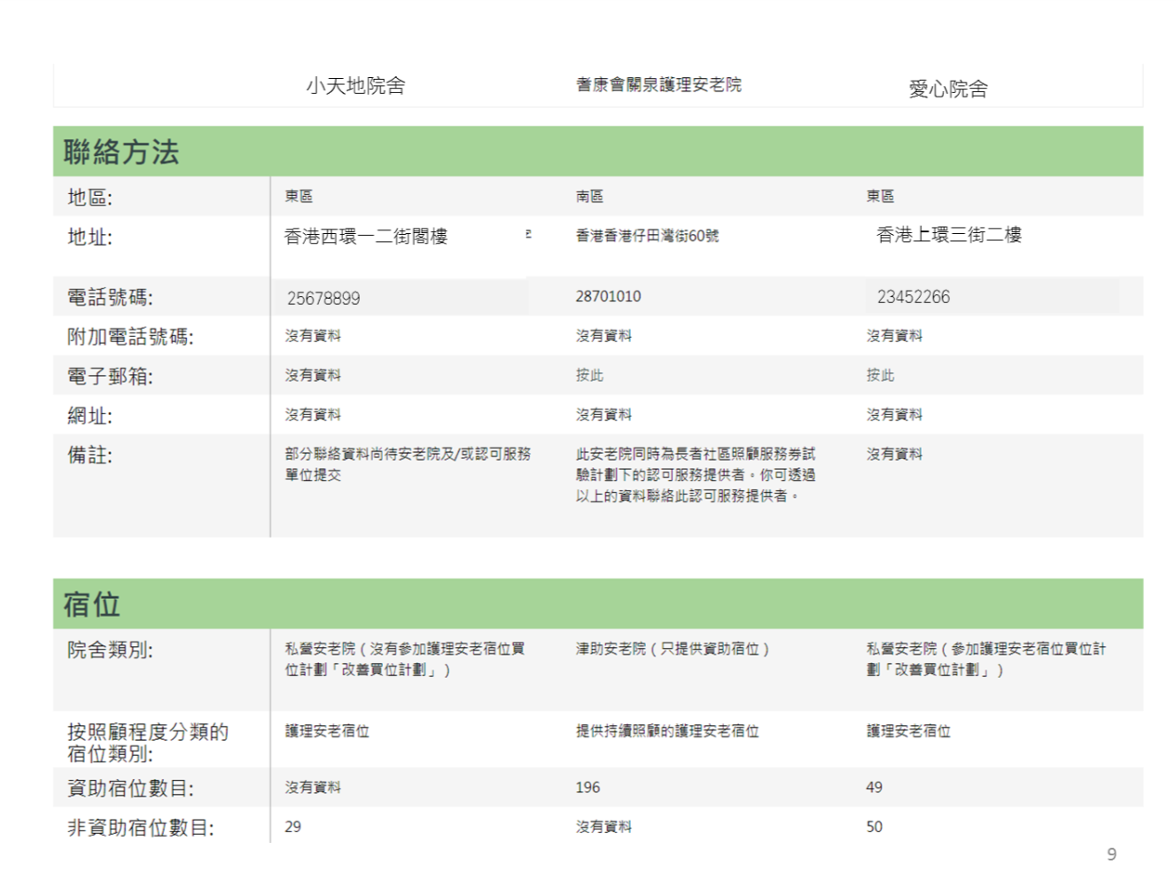Image resolution: width=1176 pixels, height=896 pixels.
Task: Click 私營安老院（參加護理安老宿位買位計劃） type cell
Action: point(986,659)
